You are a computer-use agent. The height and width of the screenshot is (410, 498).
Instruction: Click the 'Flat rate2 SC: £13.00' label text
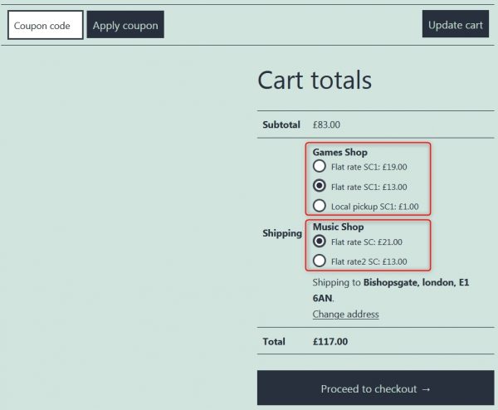click(x=369, y=261)
